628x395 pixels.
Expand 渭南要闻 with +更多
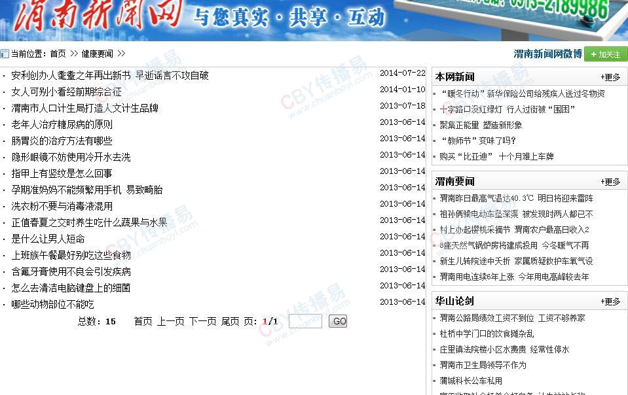tap(610, 182)
